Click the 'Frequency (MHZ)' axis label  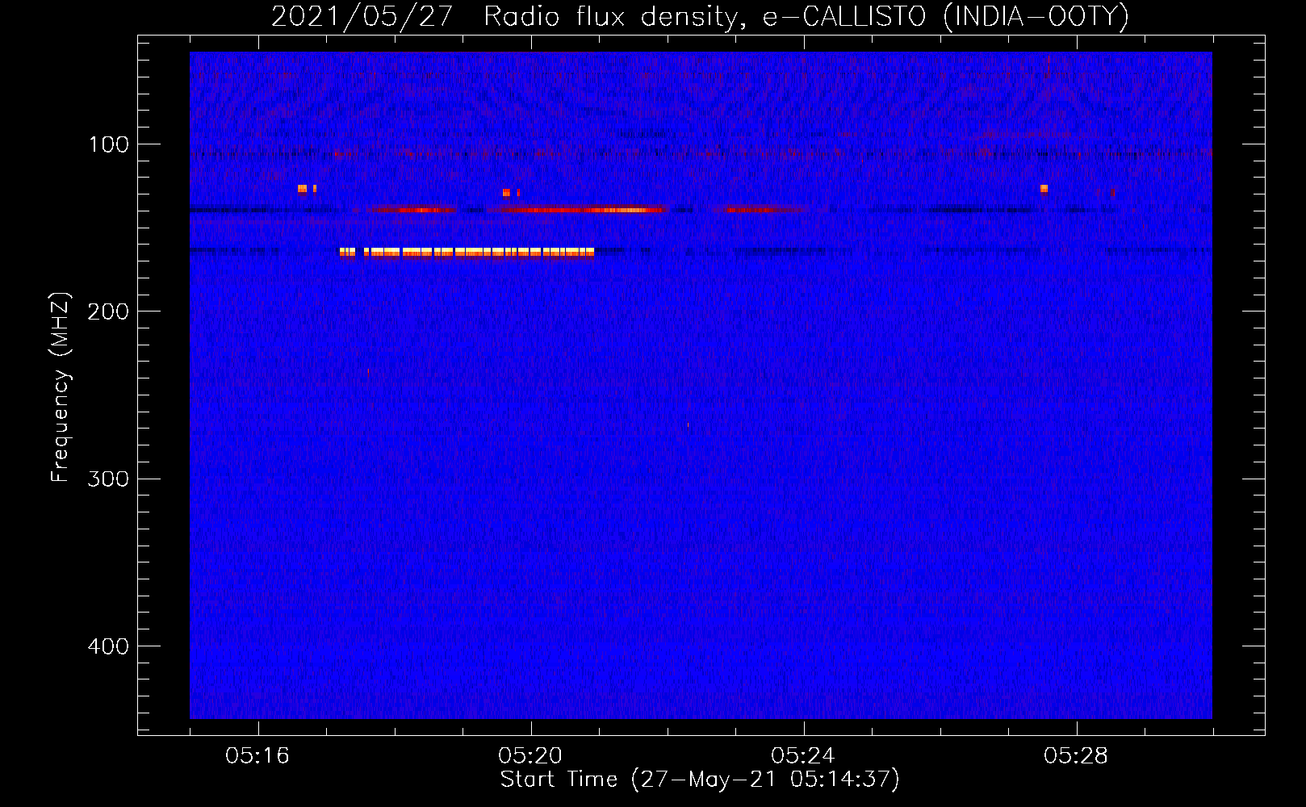[x=61, y=387]
